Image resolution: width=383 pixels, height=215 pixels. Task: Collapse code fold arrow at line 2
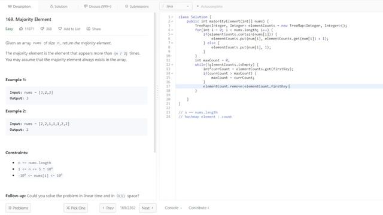[x=172, y=21]
